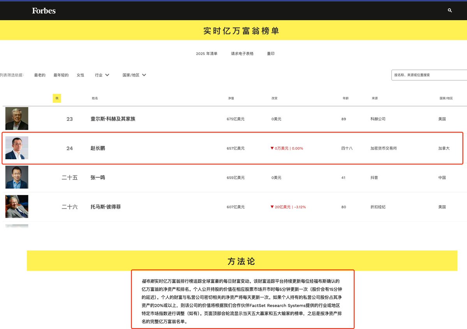Viewport: 467px width, 329px height.
Task: Focus the name/source search field
Action: coord(429,75)
